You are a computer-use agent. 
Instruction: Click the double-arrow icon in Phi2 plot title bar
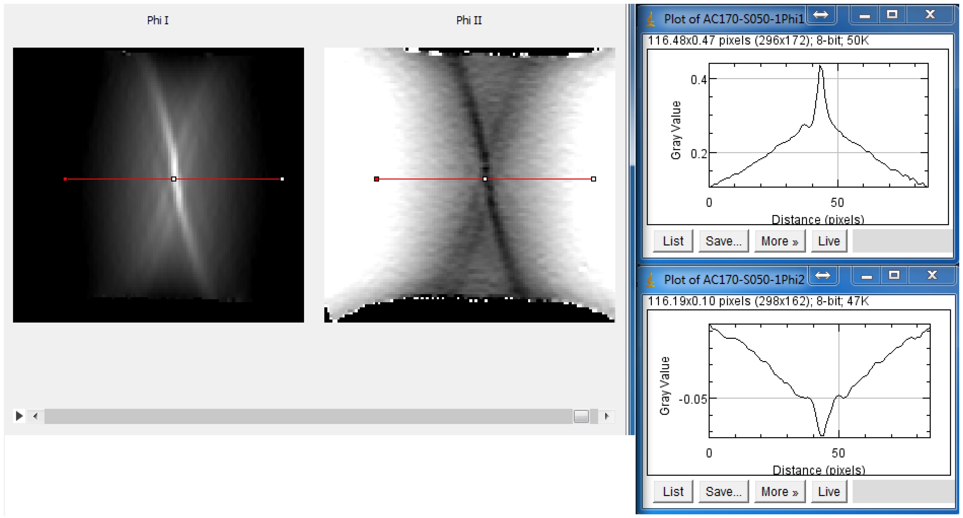822,276
